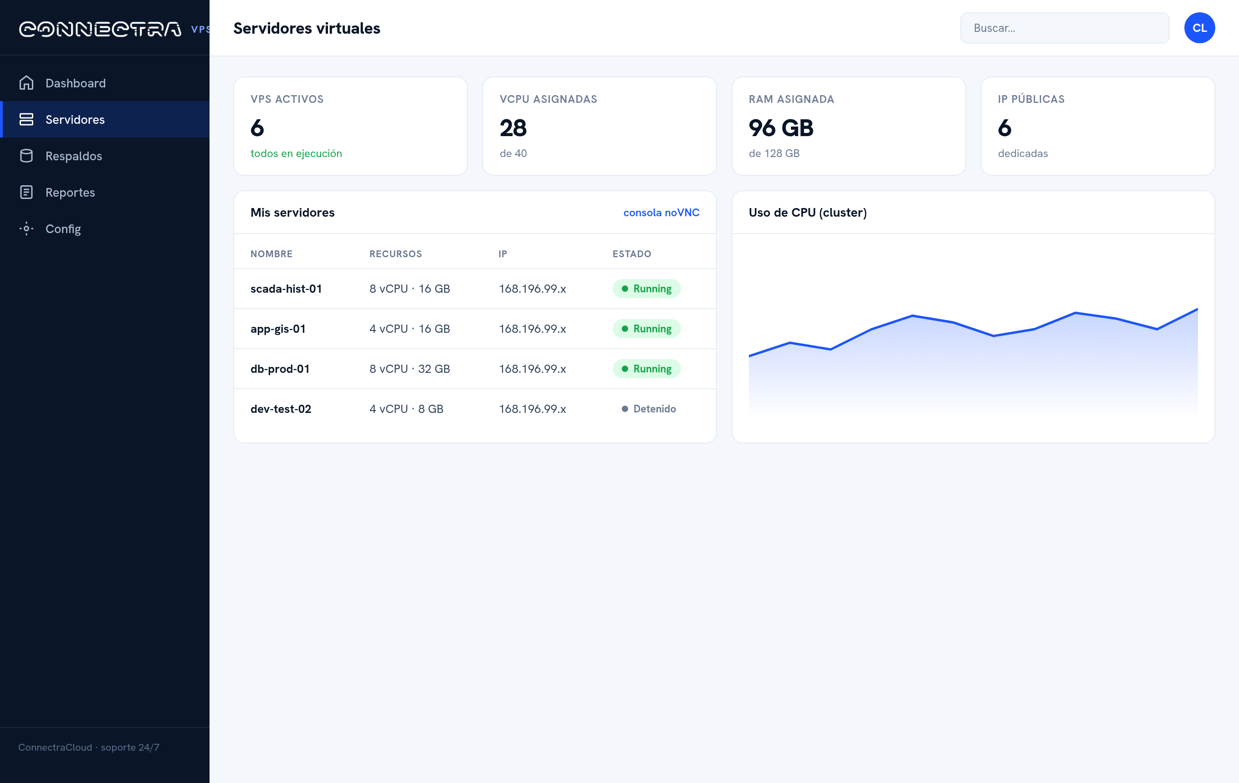Open the CL user avatar

coord(1199,28)
